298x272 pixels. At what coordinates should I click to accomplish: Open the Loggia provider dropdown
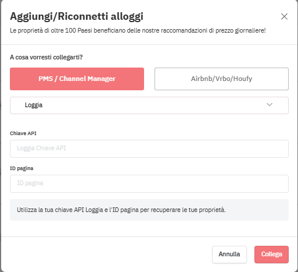[149, 105]
